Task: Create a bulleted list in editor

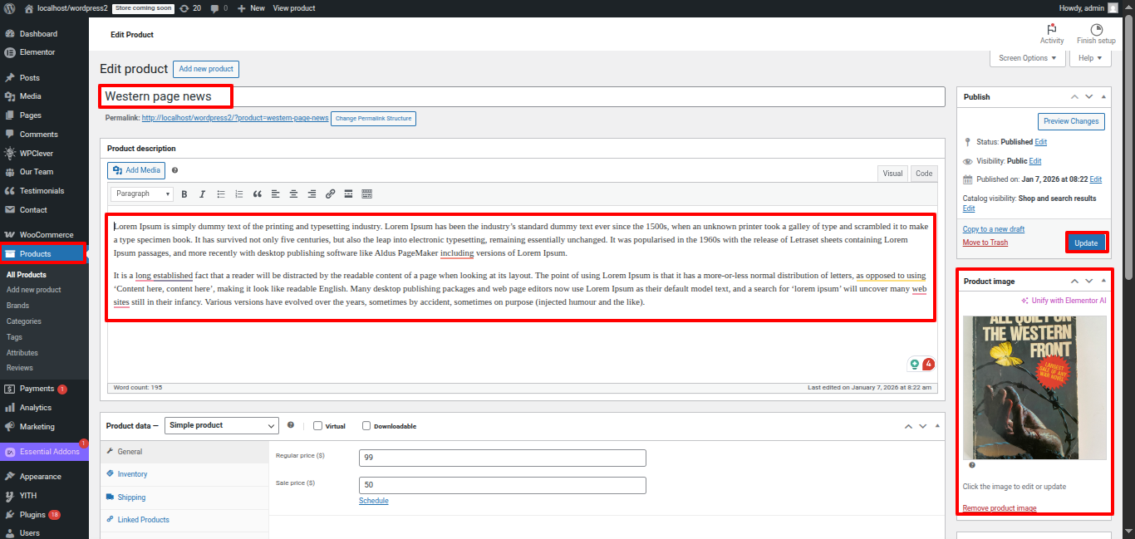Action: tap(220, 194)
